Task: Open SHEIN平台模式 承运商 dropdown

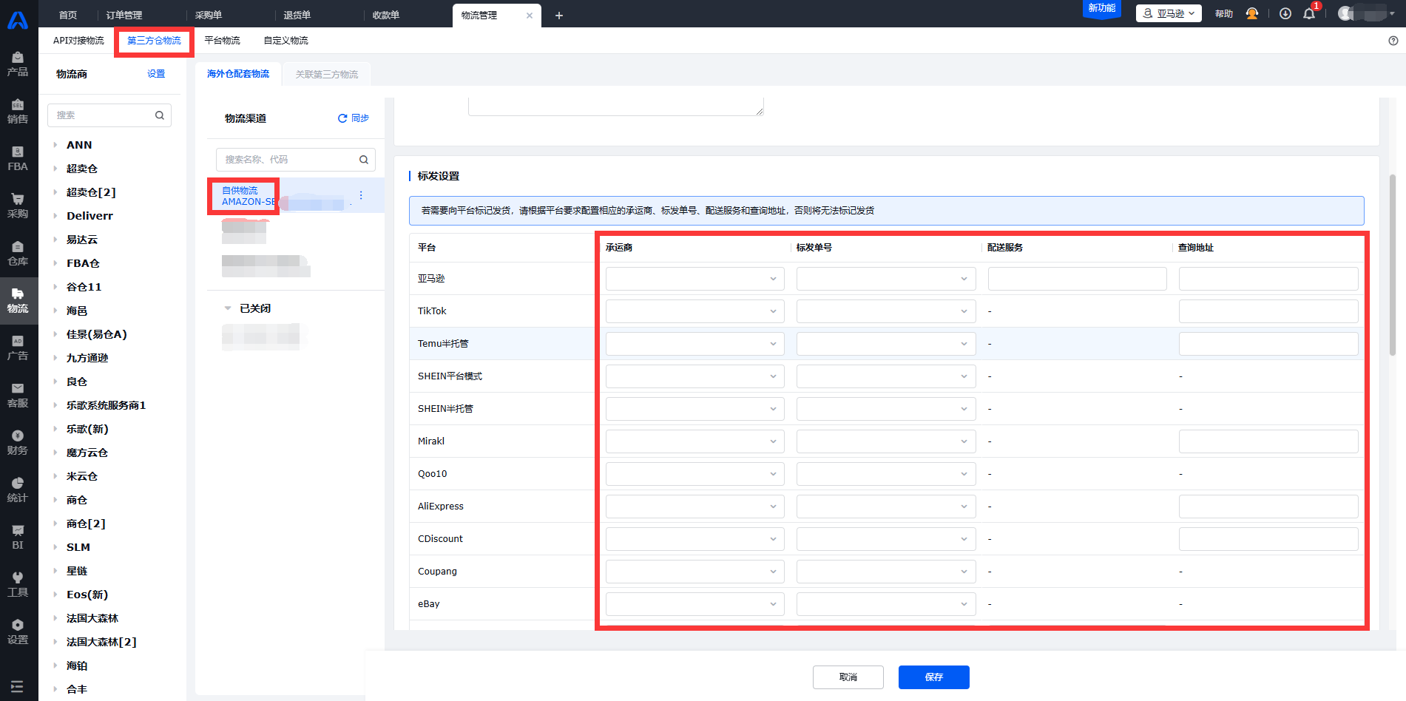Action: (695, 376)
